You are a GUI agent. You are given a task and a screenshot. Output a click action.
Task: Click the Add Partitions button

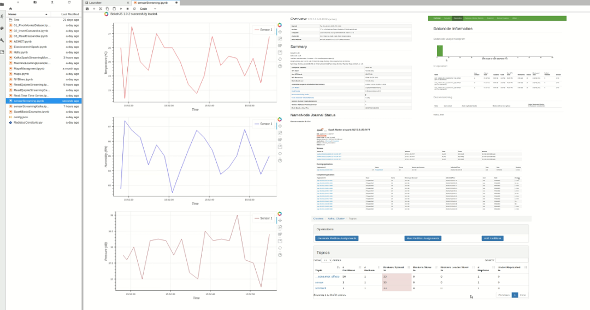pos(492,238)
